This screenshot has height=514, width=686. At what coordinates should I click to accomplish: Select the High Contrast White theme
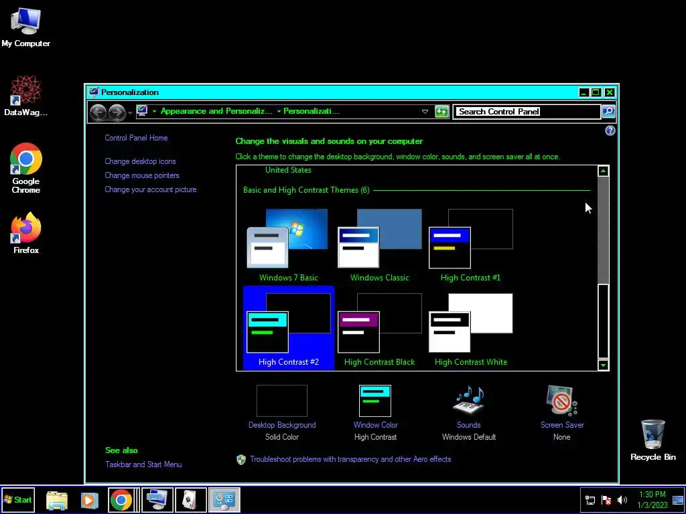coord(470,328)
